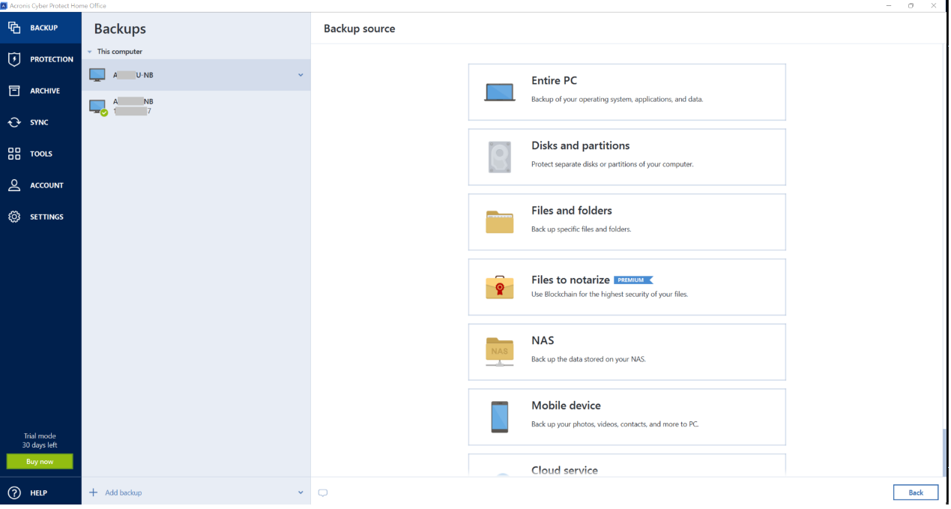Switch to the Backup sidebar tab

click(40, 28)
